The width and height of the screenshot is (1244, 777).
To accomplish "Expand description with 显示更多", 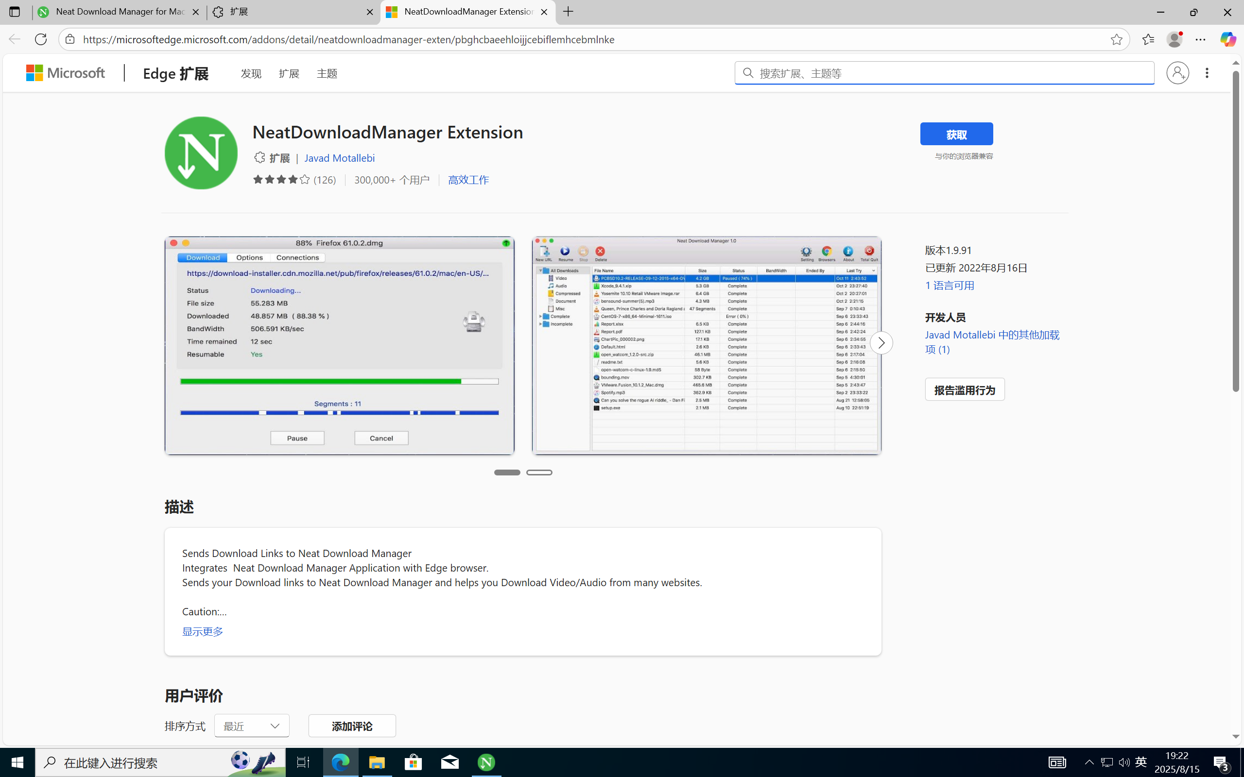I will (203, 631).
